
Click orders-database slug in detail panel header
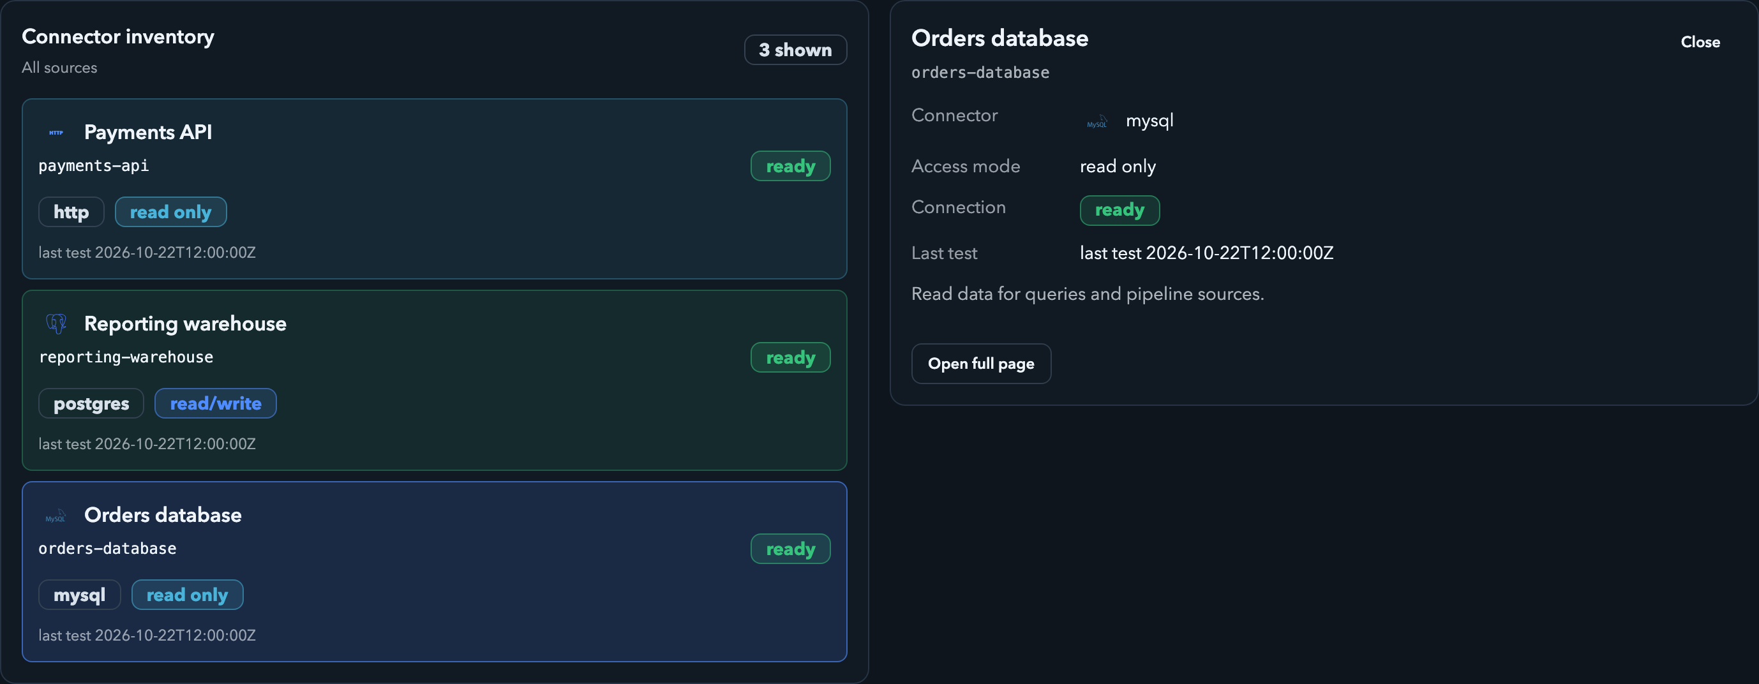[x=980, y=72]
